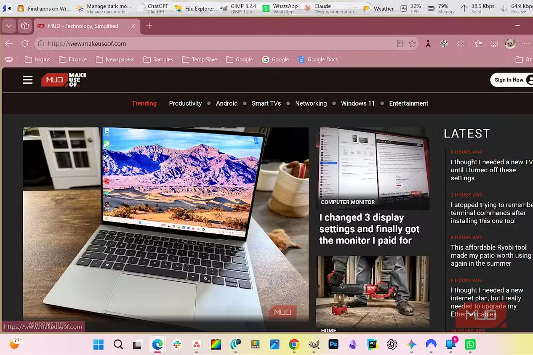This screenshot has width=533, height=355.
Task: Open 'I thought I needed a new internet plan' article
Action: tap(487, 302)
